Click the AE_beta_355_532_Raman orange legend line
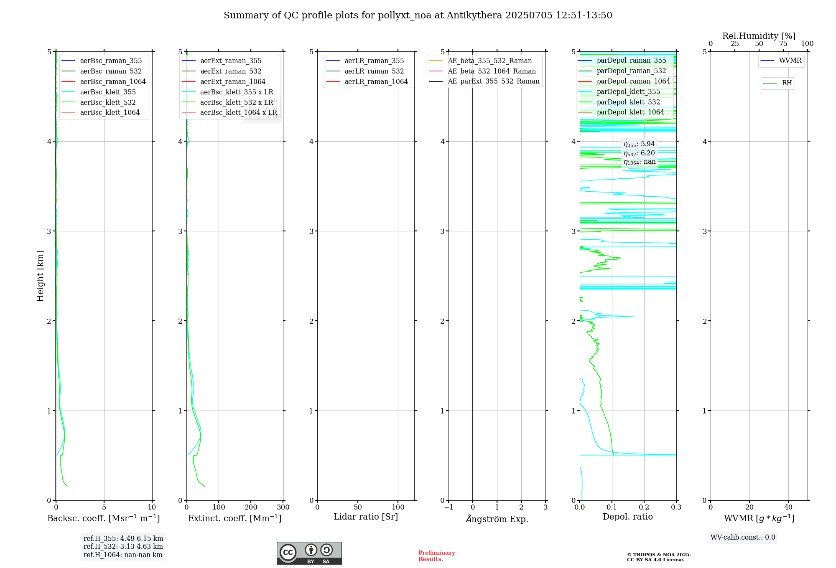This screenshot has height=568, width=836. pyautogui.click(x=436, y=61)
